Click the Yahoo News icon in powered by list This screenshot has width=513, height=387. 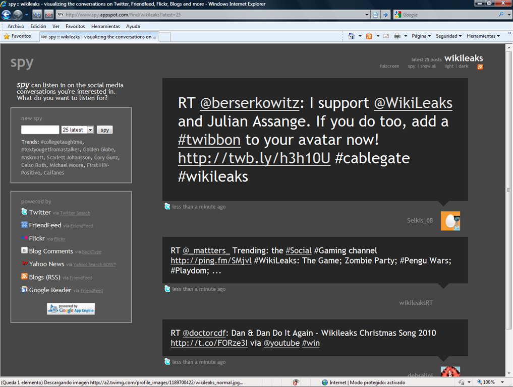(x=24, y=263)
